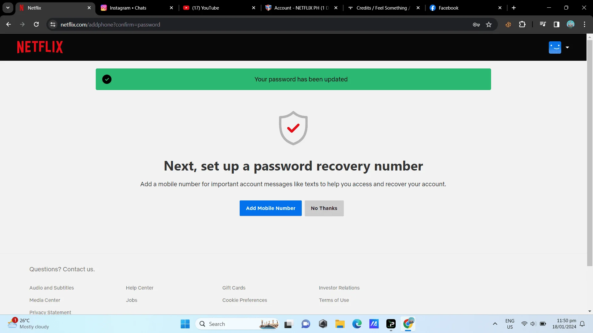Open the Terms of Use footer link
The height and width of the screenshot is (333, 593).
(334, 300)
